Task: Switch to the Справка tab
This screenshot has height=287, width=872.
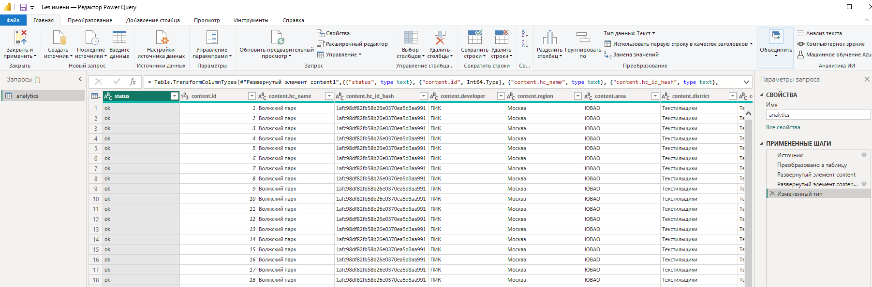Action: (293, 20)
